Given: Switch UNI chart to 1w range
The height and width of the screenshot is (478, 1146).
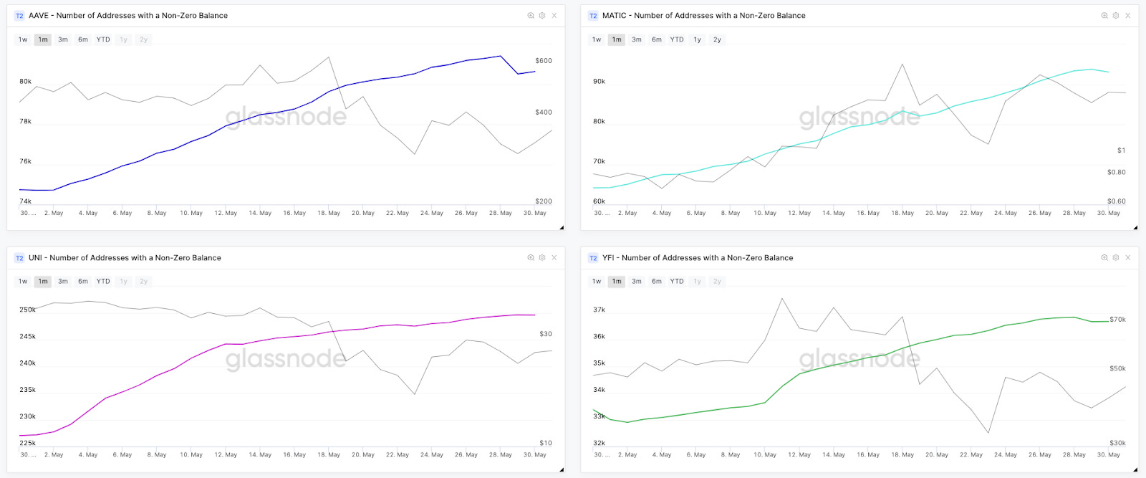Looking at the screenshot, I should [23, 282].
